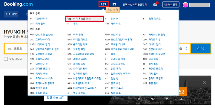215x108 pixels.
Task: Click 친구 추천하고 용돈벌기 link
Action: tap(134, 4)
